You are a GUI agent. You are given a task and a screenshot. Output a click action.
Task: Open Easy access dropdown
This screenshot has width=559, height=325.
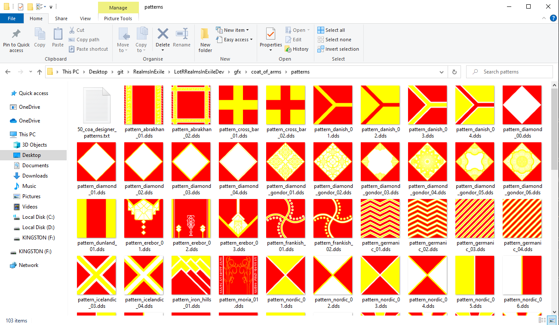(x=234, y=40)
